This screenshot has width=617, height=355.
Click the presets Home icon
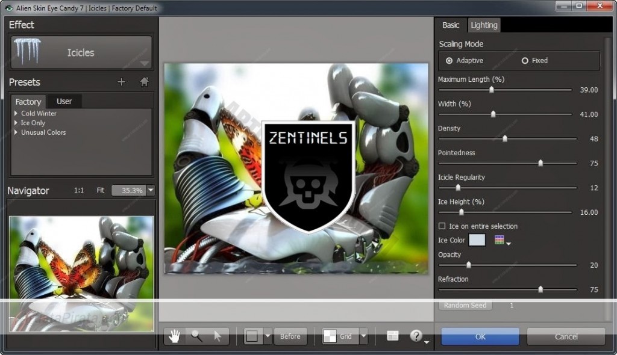click(x=144, y=82)
